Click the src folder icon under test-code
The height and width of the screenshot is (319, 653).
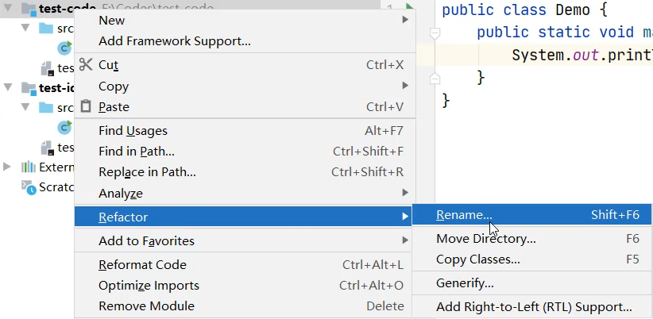pos(46,29)
